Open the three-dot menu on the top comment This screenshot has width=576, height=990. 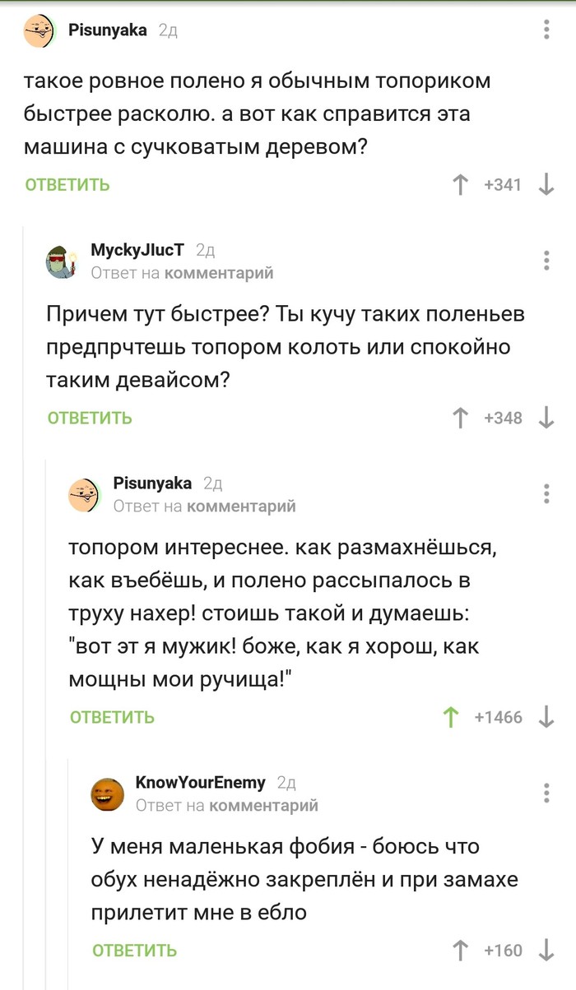point(546,27)
